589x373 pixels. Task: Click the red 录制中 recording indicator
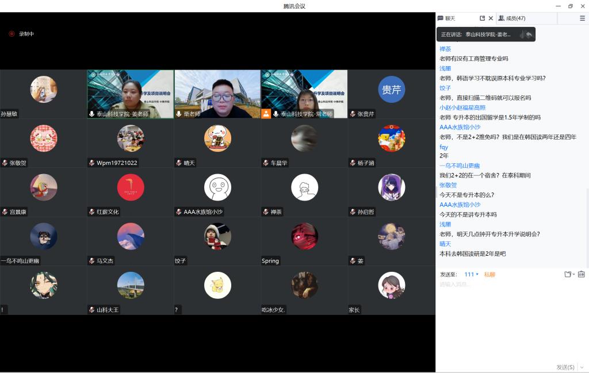pyautogui.click(x=12, y=34)
